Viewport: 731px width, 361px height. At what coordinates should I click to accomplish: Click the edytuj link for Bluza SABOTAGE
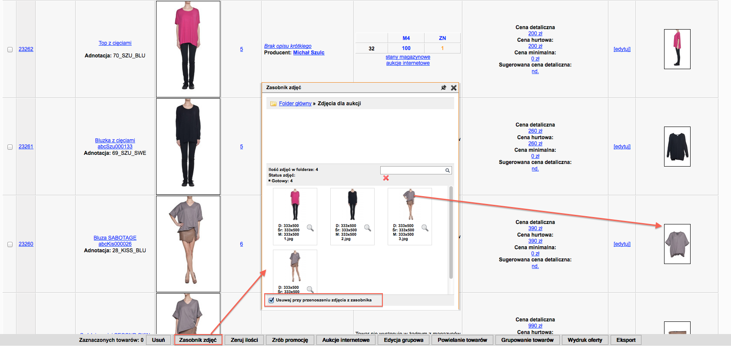pos(622,244)
